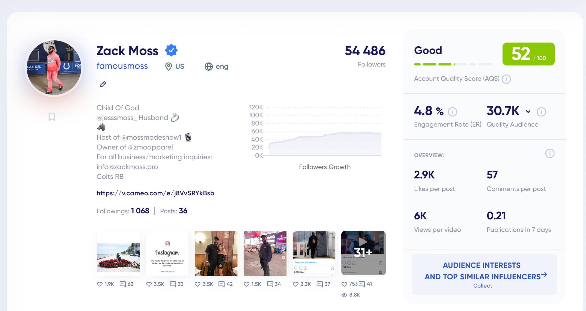Click the AQS quality progress bar

pos(453,64)
